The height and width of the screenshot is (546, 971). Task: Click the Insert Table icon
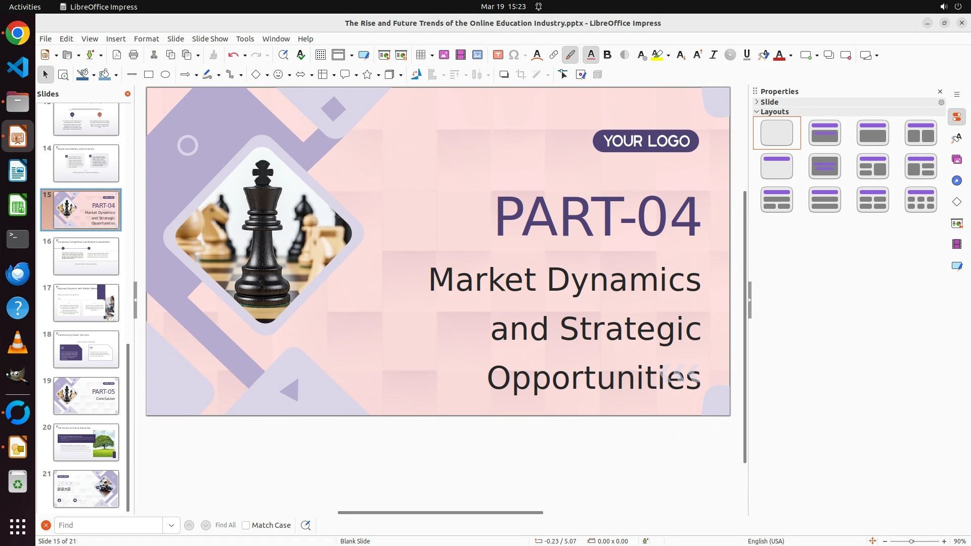pos(420,55)
